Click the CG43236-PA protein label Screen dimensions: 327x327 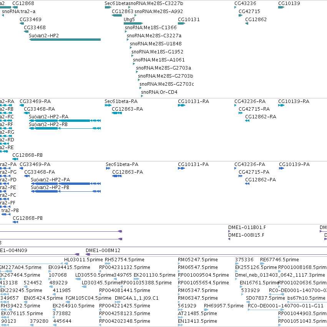[x=250, y=164]
